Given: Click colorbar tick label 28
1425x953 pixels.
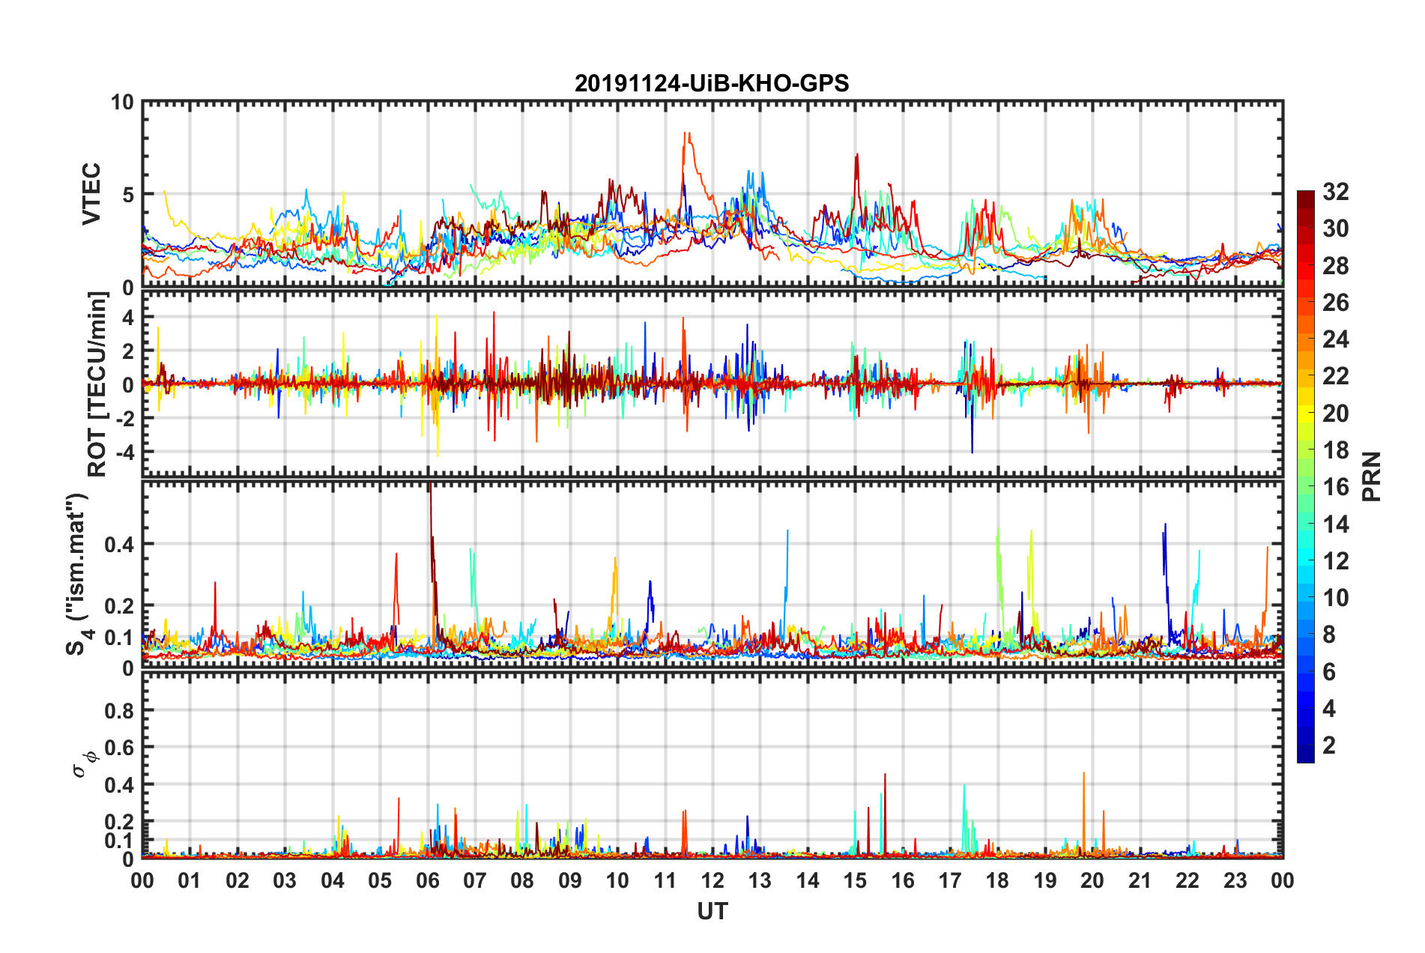Looking at the screenshot, I should [1335, 266].
